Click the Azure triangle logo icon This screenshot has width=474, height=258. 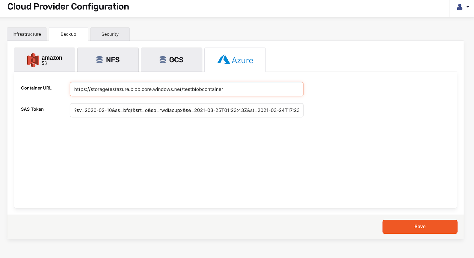coord(224,59)
